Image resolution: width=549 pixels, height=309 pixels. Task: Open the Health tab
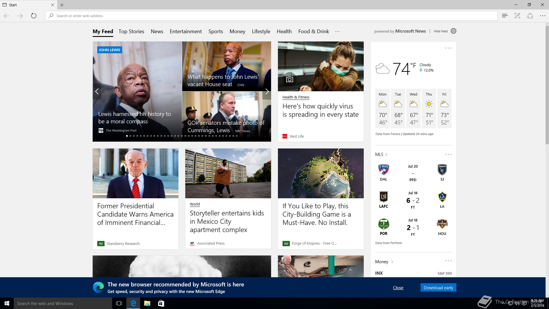coord(284,31)
